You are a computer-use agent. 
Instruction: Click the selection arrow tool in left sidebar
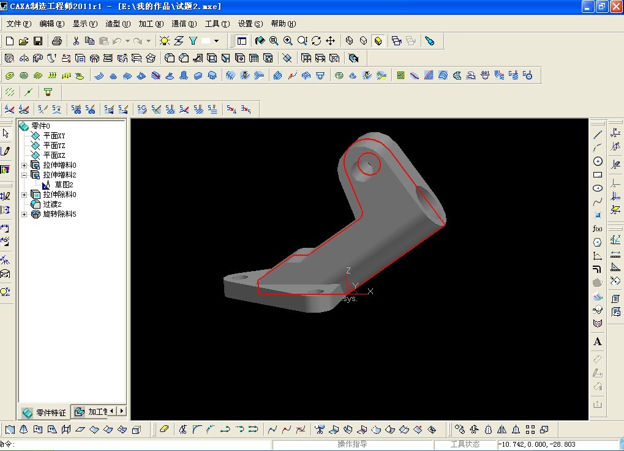[x=6, y=133]
